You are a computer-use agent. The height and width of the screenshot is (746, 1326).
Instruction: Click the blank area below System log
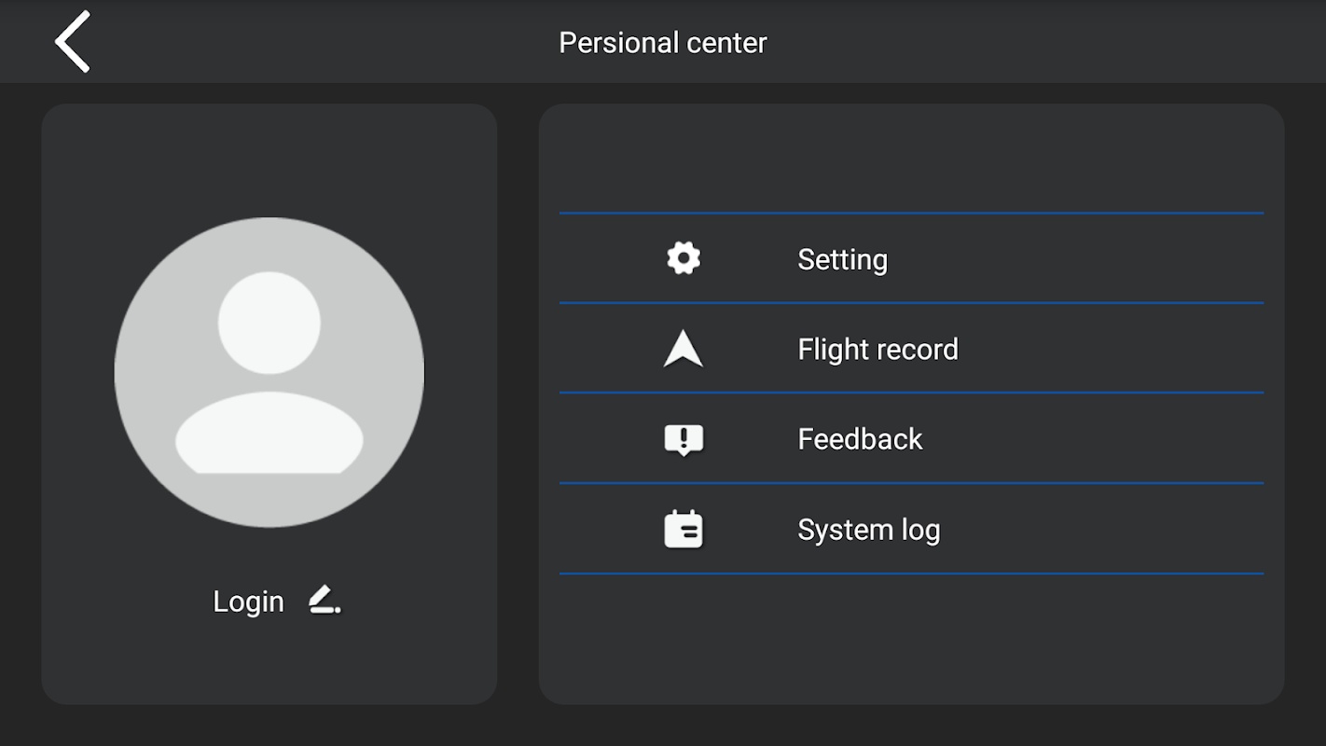coord(911,639)
